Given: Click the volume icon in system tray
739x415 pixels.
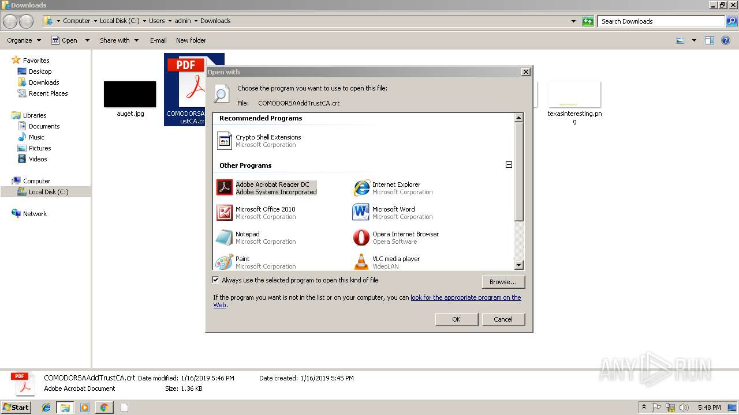Looking at the screenshot, I should tap(684, 408).
